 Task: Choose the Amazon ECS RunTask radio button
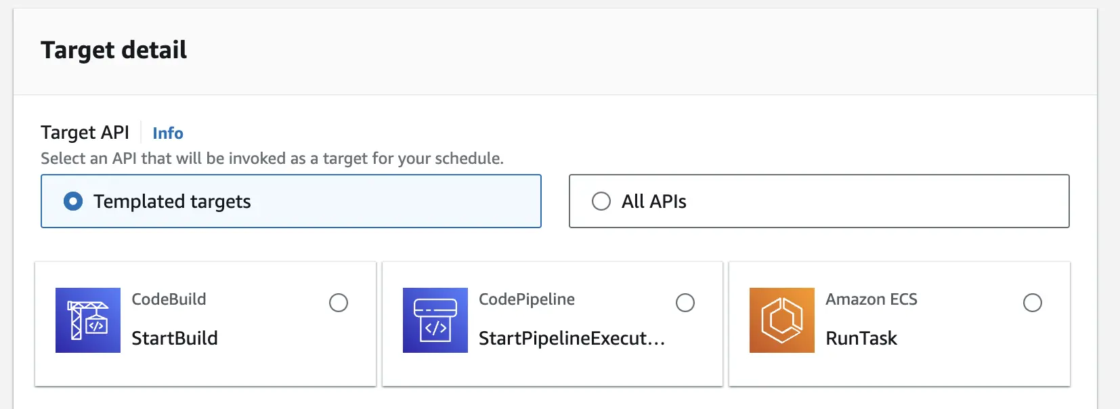[1033, 303]
